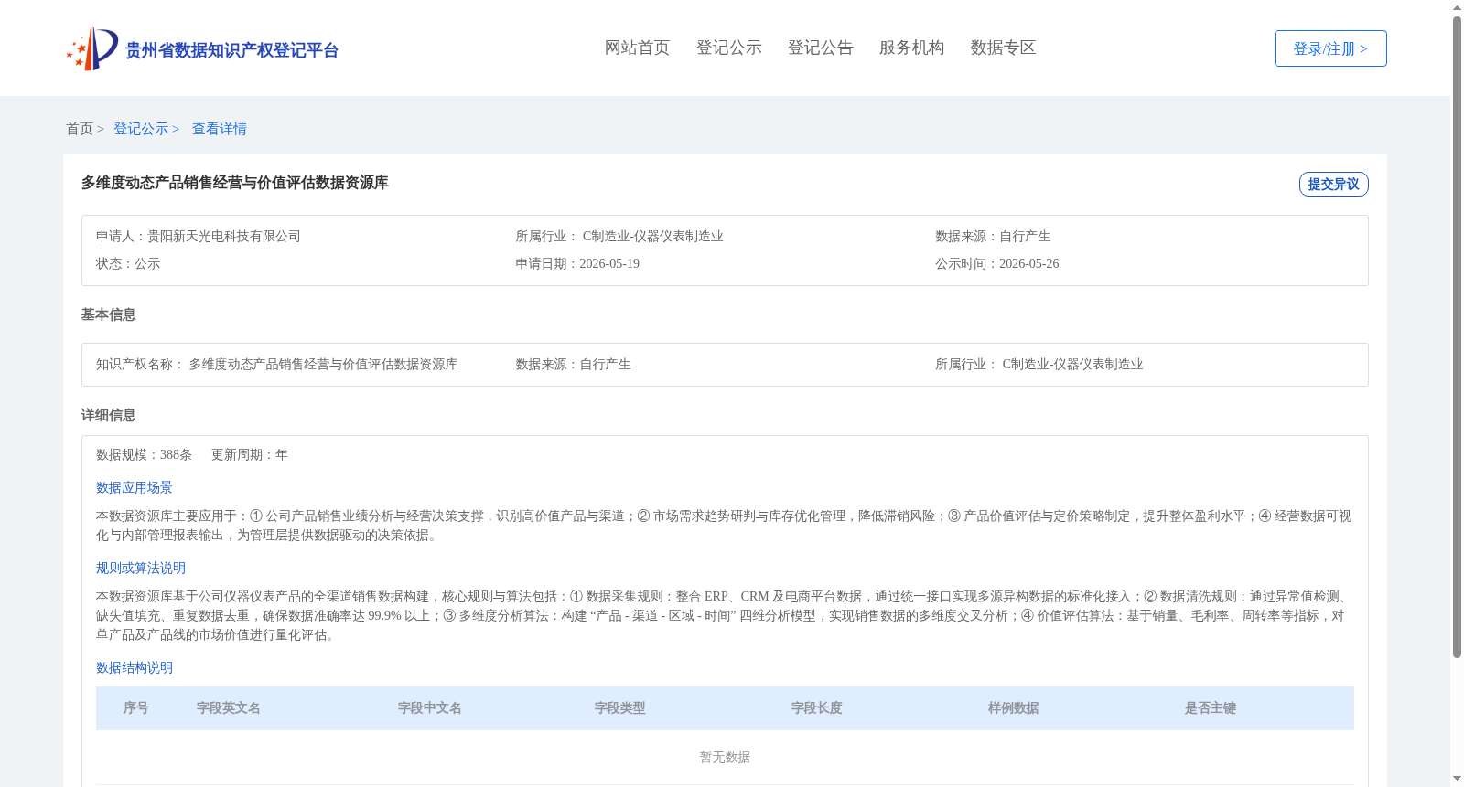Viewport: 1464px width, 787px height.
Task: Click the 数据规模：388条 text
Action: tap(144, 454)
